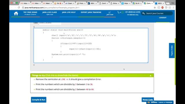
Task: Click the envelope icon in the chat widget
Action: [x=149, y=102]
